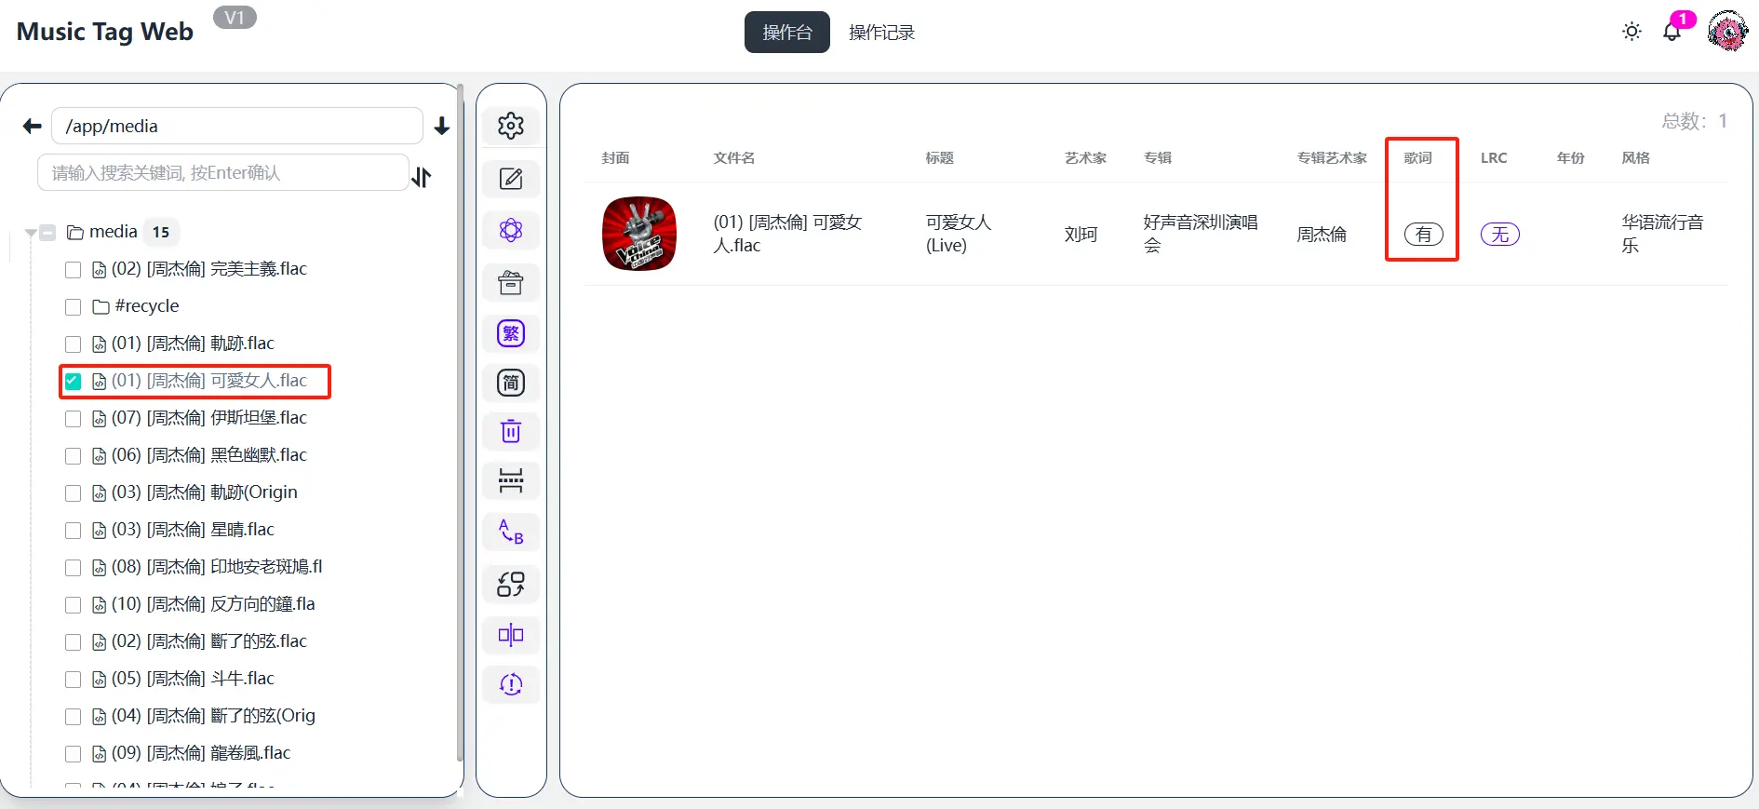This screenshot has width=1759, height=809.
Task: Go back with the left arrow icon
Action: (33, 126)
